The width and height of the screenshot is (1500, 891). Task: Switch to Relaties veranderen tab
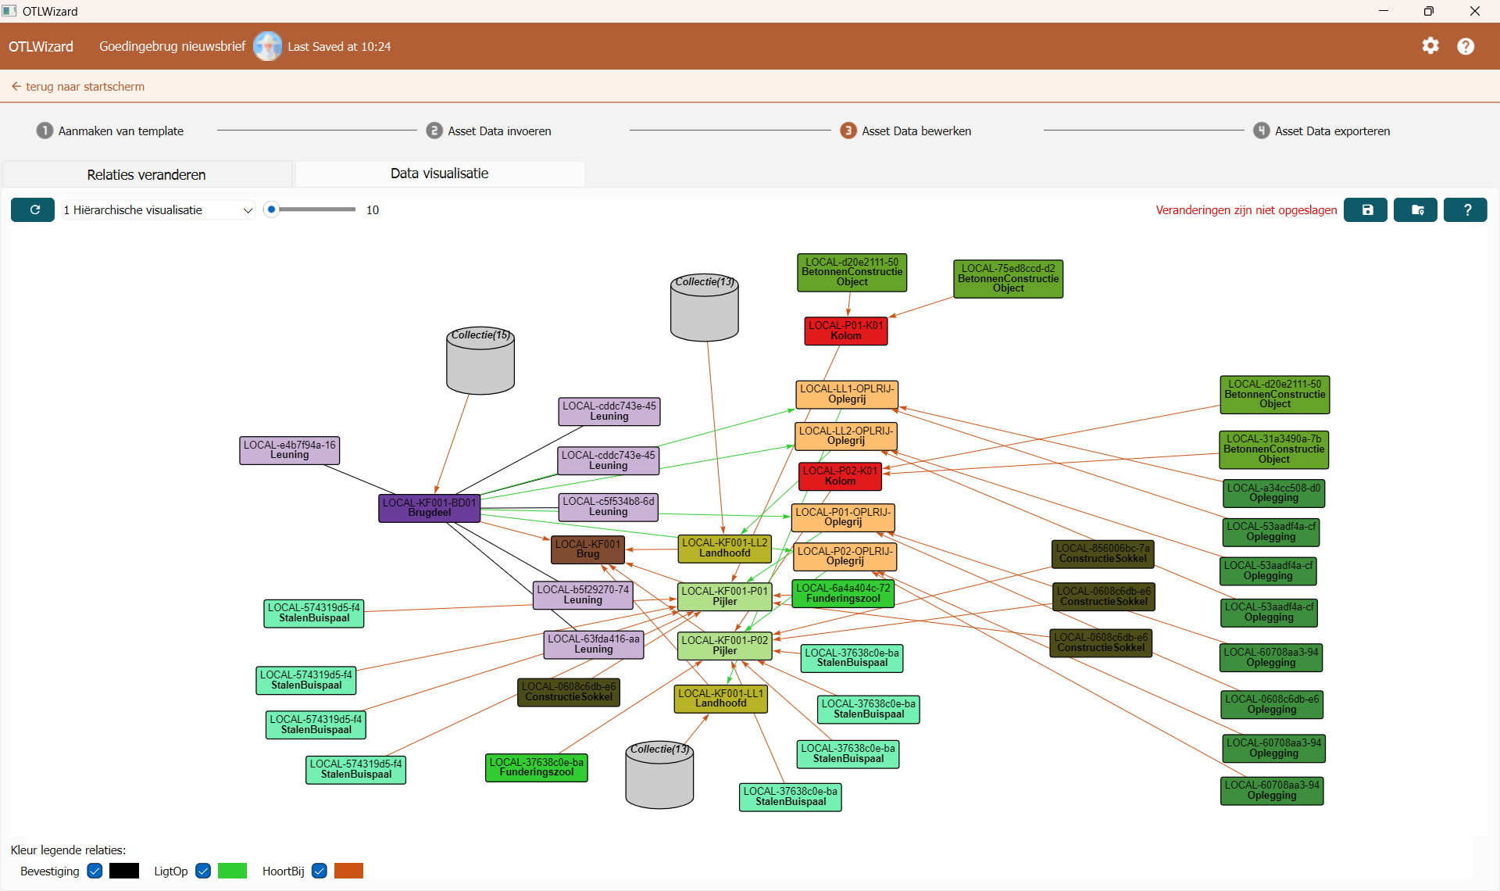pyautogui.click(x=147, y=174)
